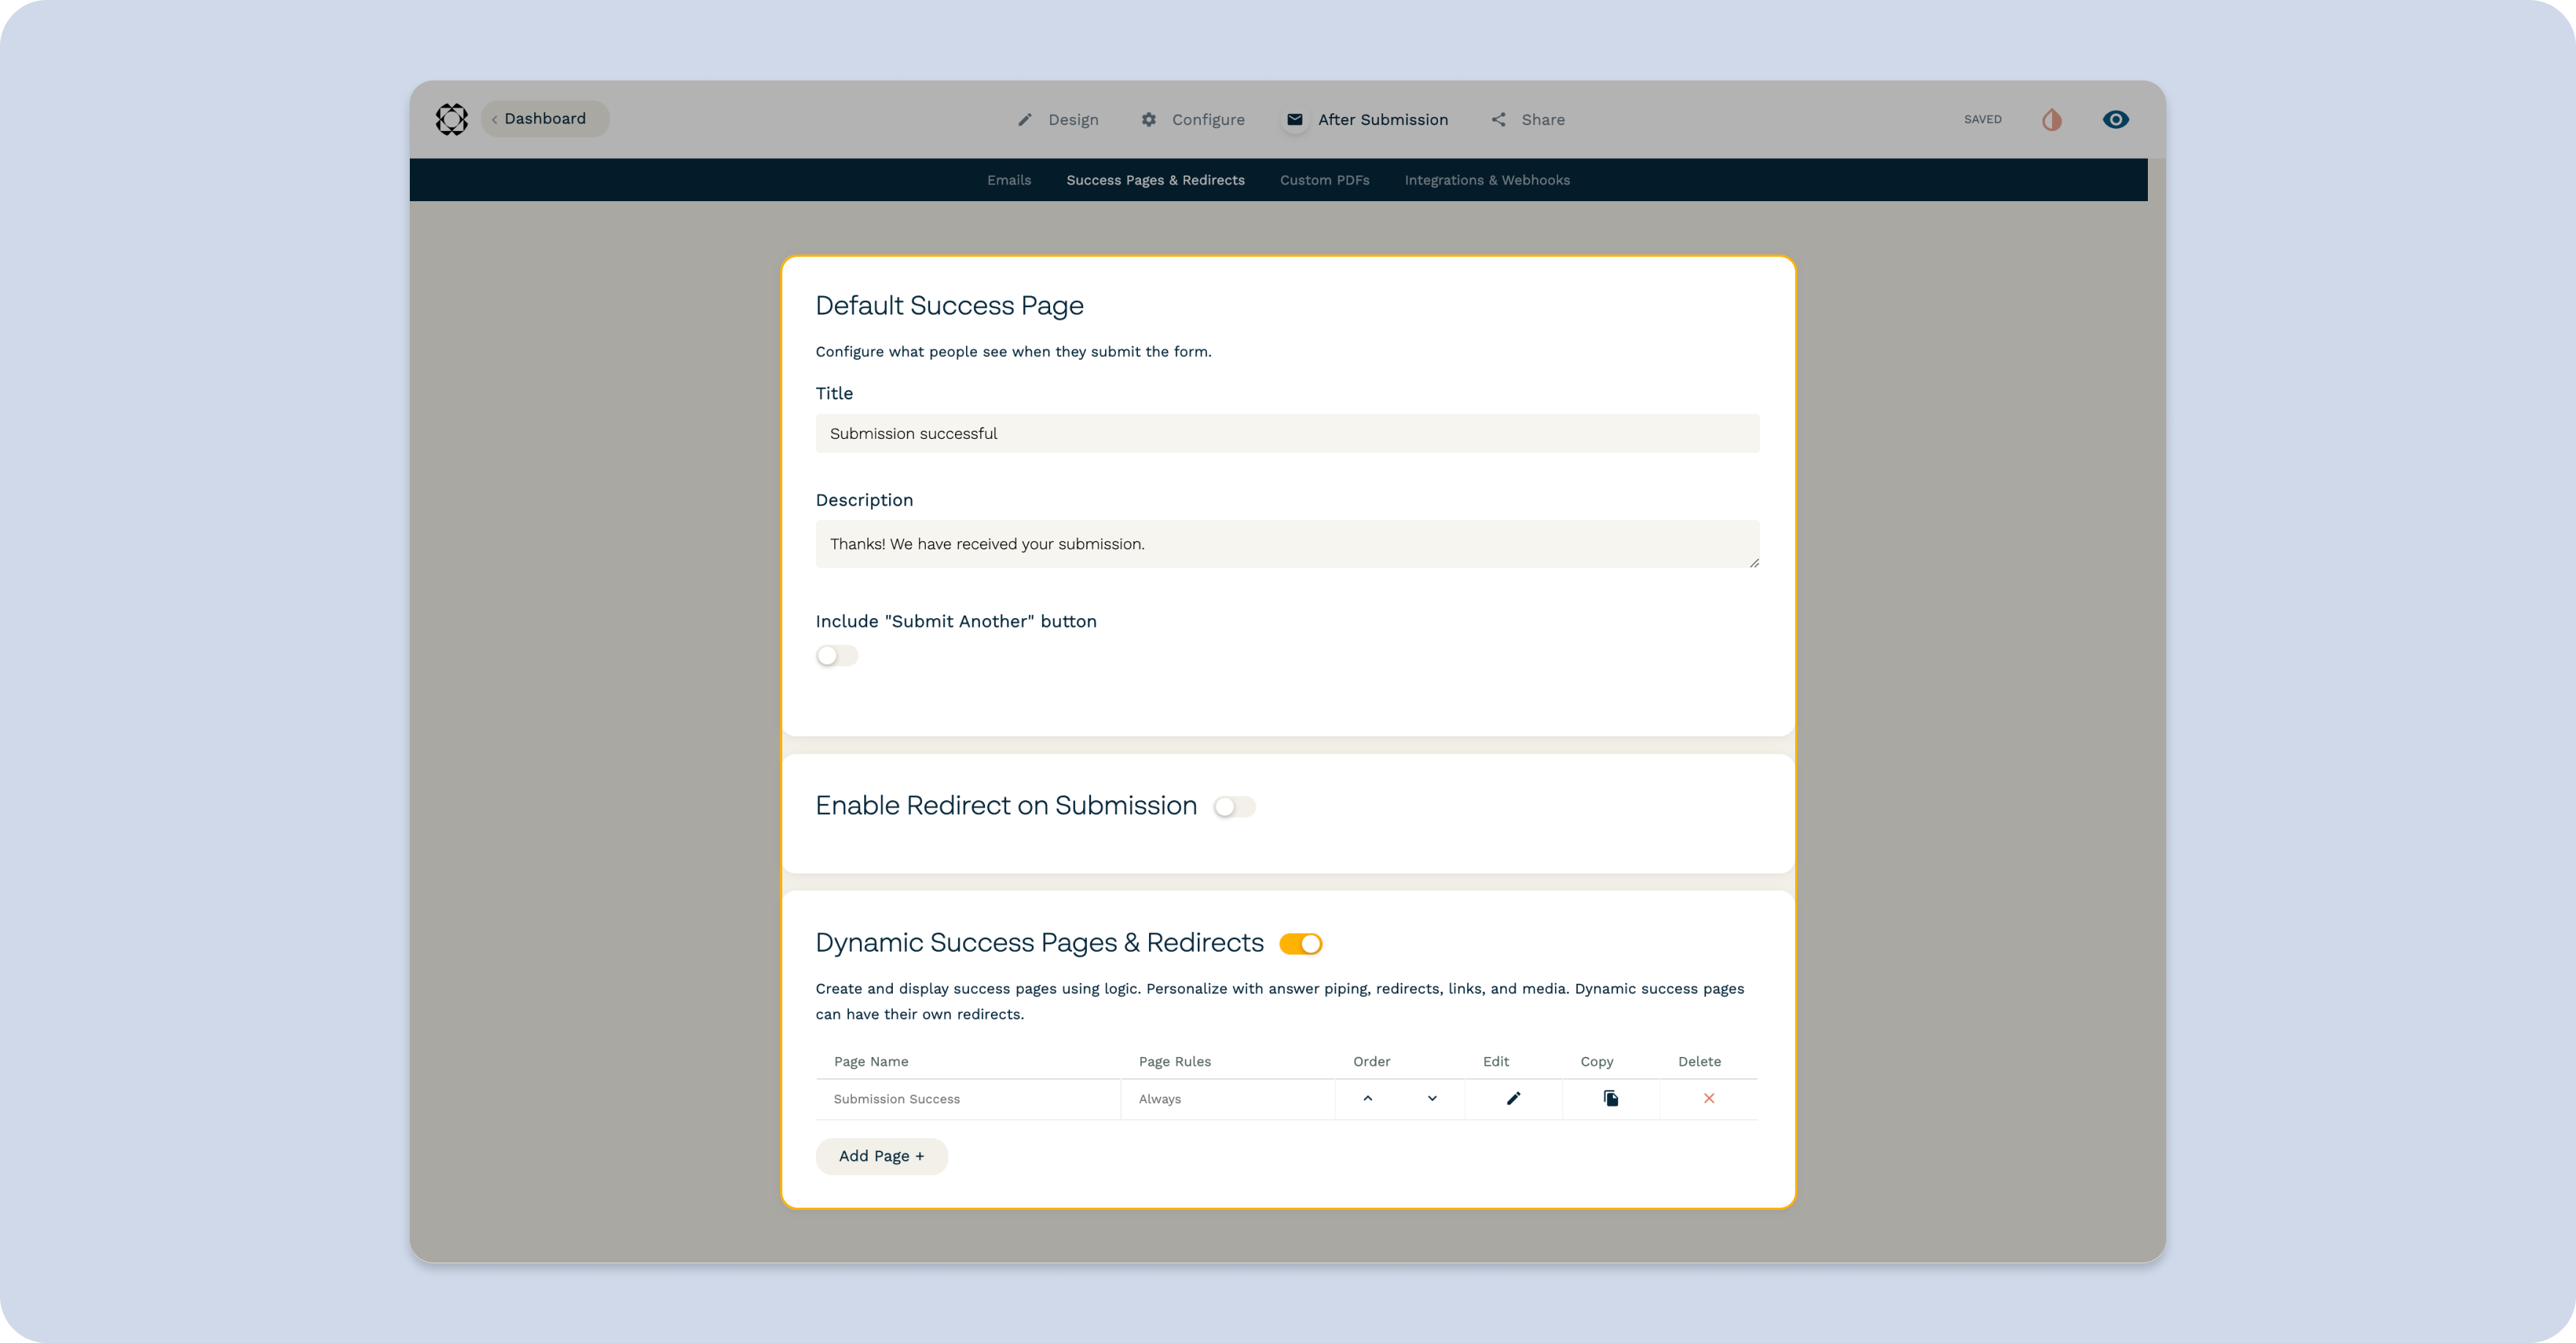Image resolution: width=2576 pixels, height=1343 pixels.
Task: Open the Custom PDFs tab
Action: point(1324,180)
